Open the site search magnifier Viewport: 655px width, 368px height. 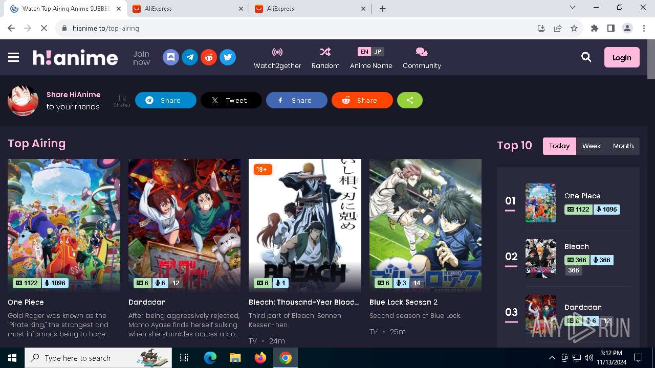pos(586,57)
